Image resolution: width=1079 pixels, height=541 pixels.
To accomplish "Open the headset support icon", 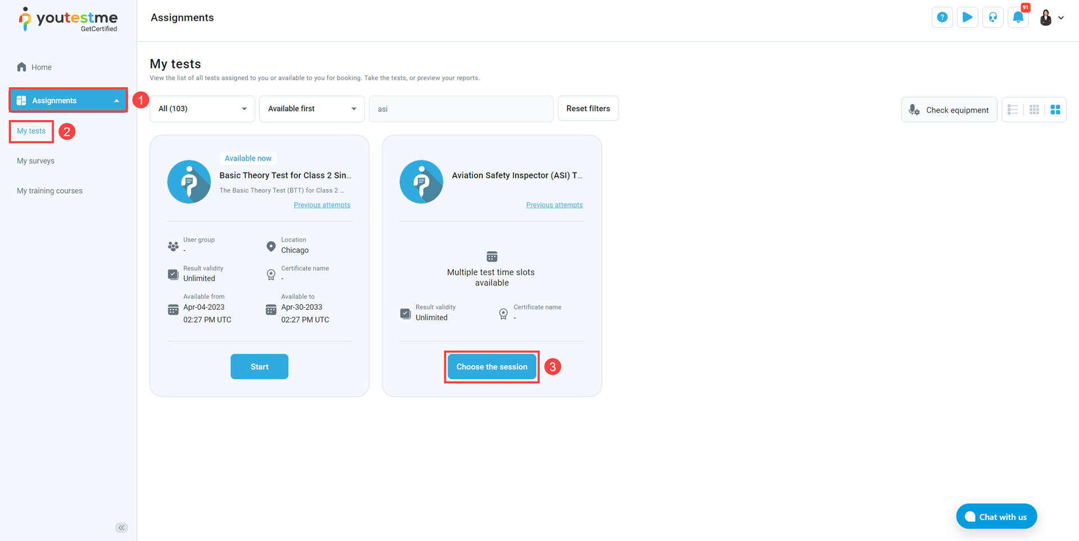I will pyautogui.click(x=992, y=17).
